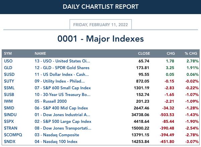The height and width of the screenshot is (147, 201).
Task: Click the $NDX symbol link
Action: tap(10, 142)
